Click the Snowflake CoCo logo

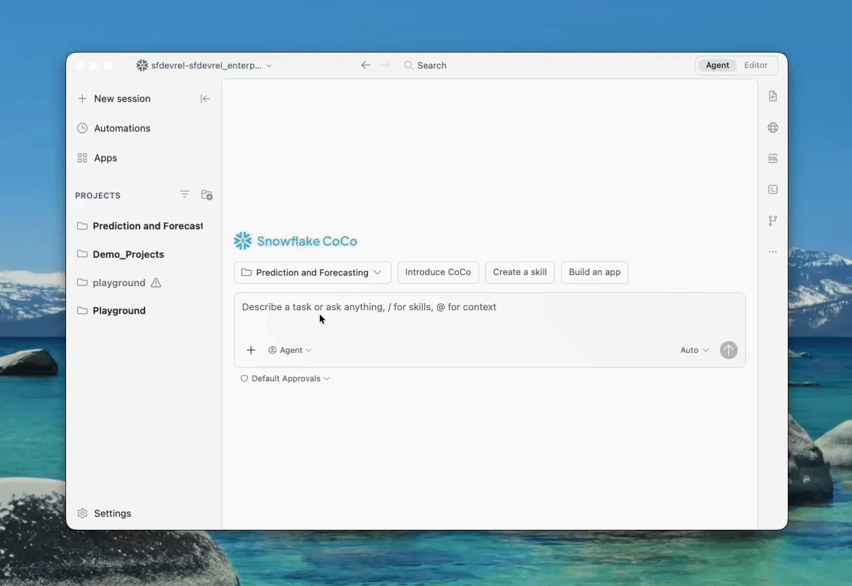pyautogui.click(x=296, y=241)
